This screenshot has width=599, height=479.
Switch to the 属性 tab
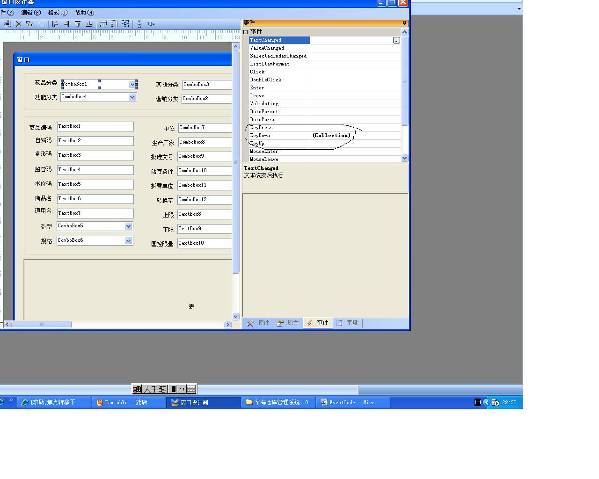(288, 323)
